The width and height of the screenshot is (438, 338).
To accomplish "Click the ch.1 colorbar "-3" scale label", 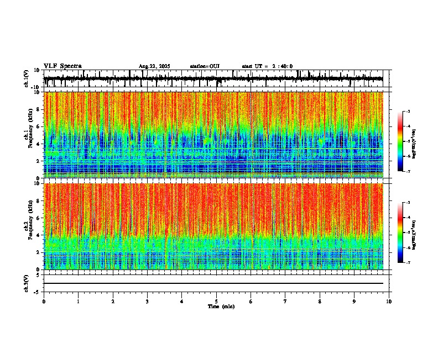I will [x=408, y=111].
